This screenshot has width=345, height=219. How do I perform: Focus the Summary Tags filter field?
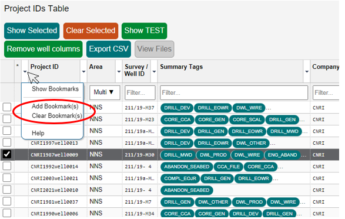click(234, 92)
